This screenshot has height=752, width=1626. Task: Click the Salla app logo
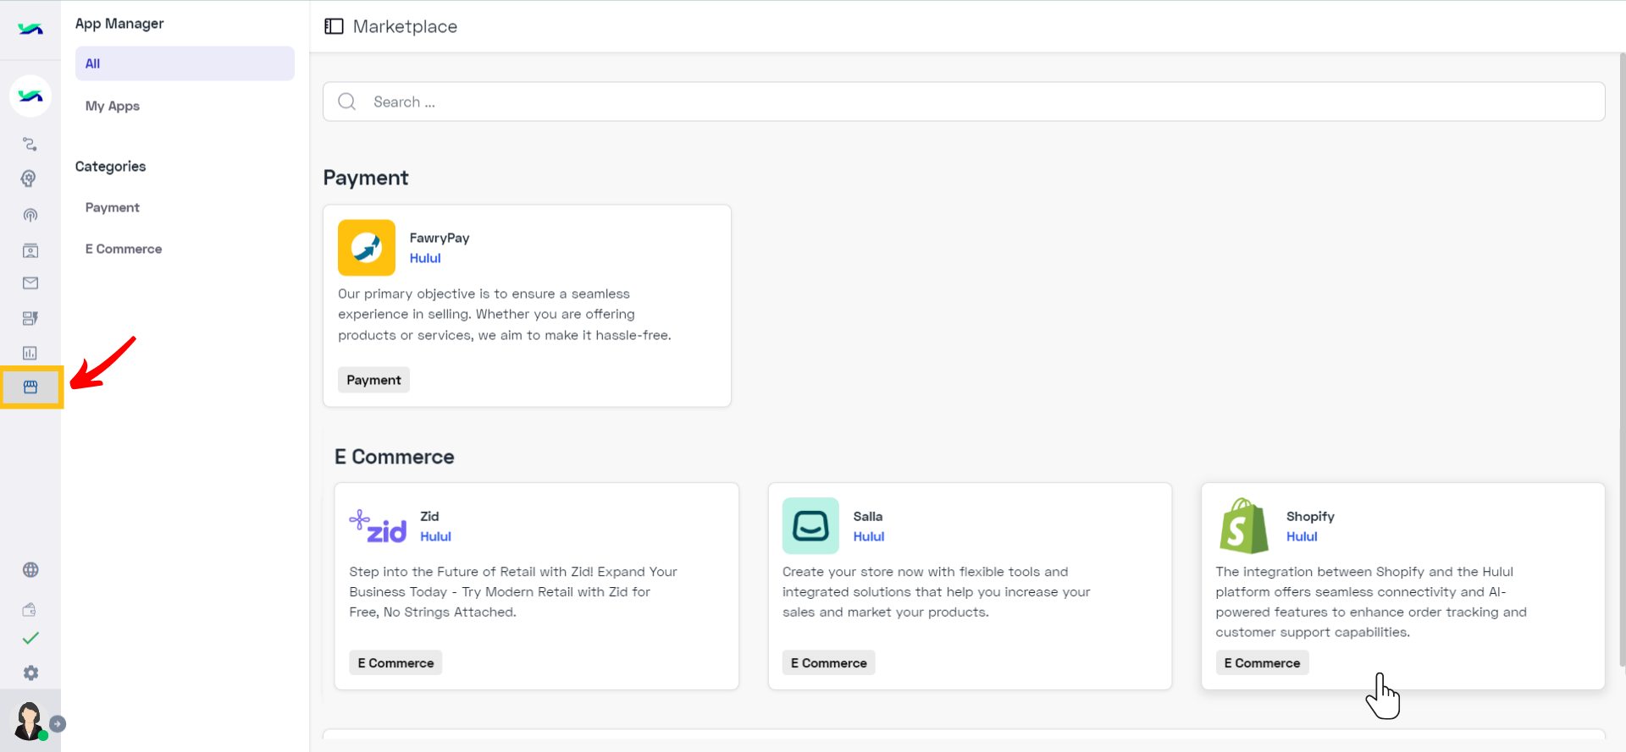(810, 526)
